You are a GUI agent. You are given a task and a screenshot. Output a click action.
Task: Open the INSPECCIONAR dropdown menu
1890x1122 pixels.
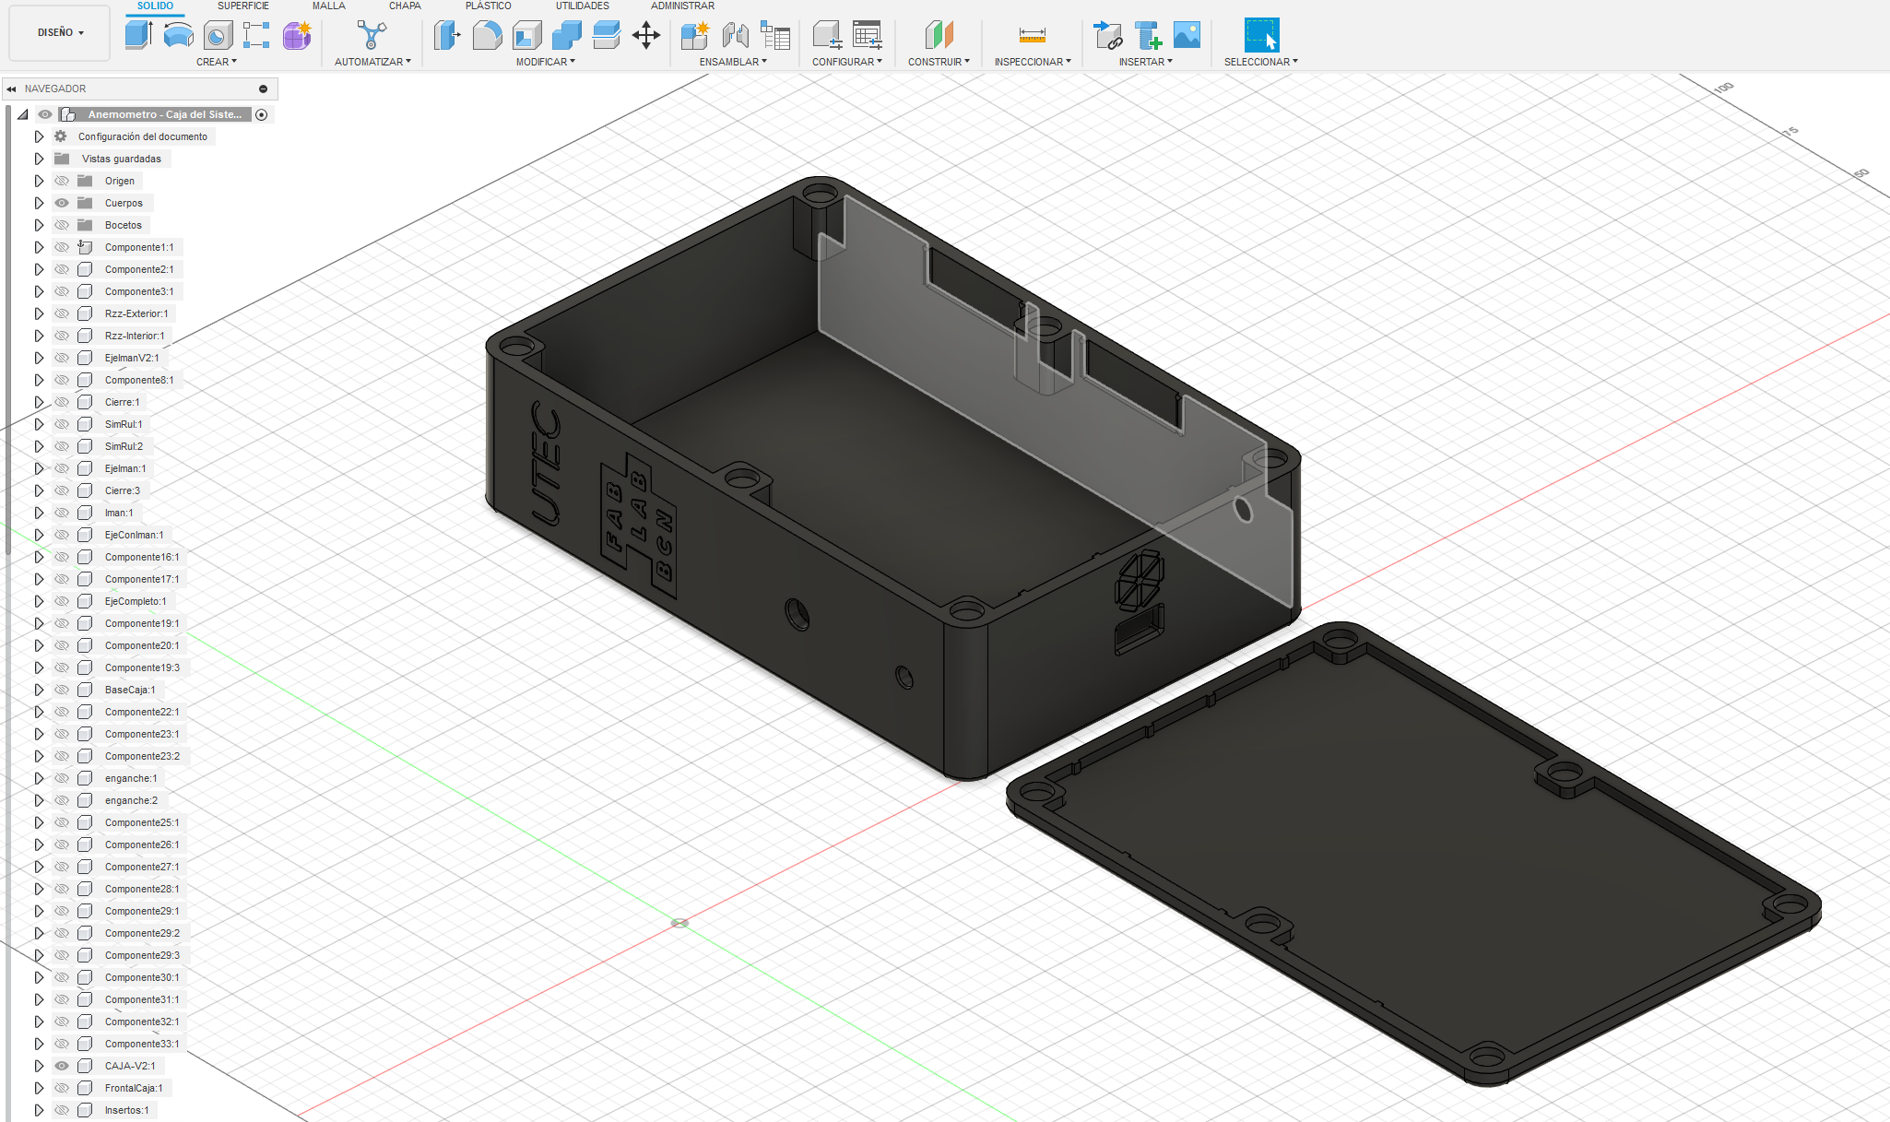[x=1033, y=62]
